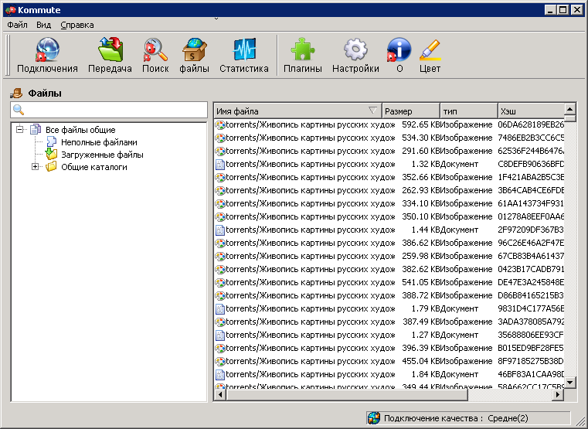588x429 pixels.
Task: Open the Поиск search view
Action: pos(155,55)
